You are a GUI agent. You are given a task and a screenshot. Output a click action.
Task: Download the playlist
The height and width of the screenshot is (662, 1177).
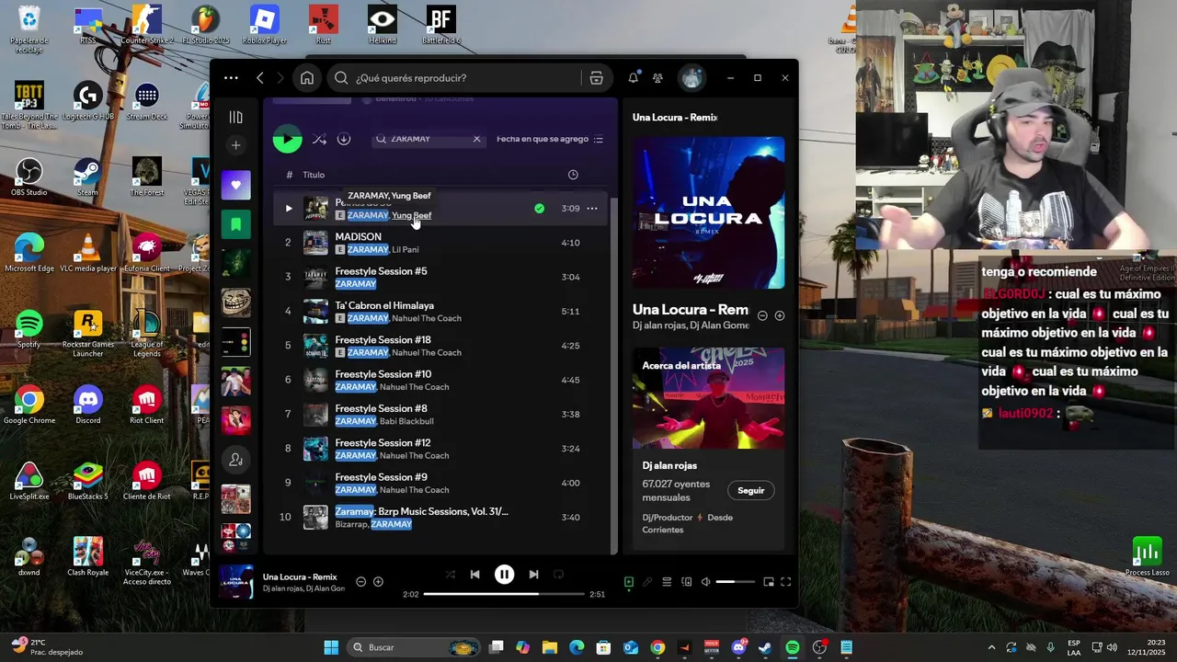(344, 139)
